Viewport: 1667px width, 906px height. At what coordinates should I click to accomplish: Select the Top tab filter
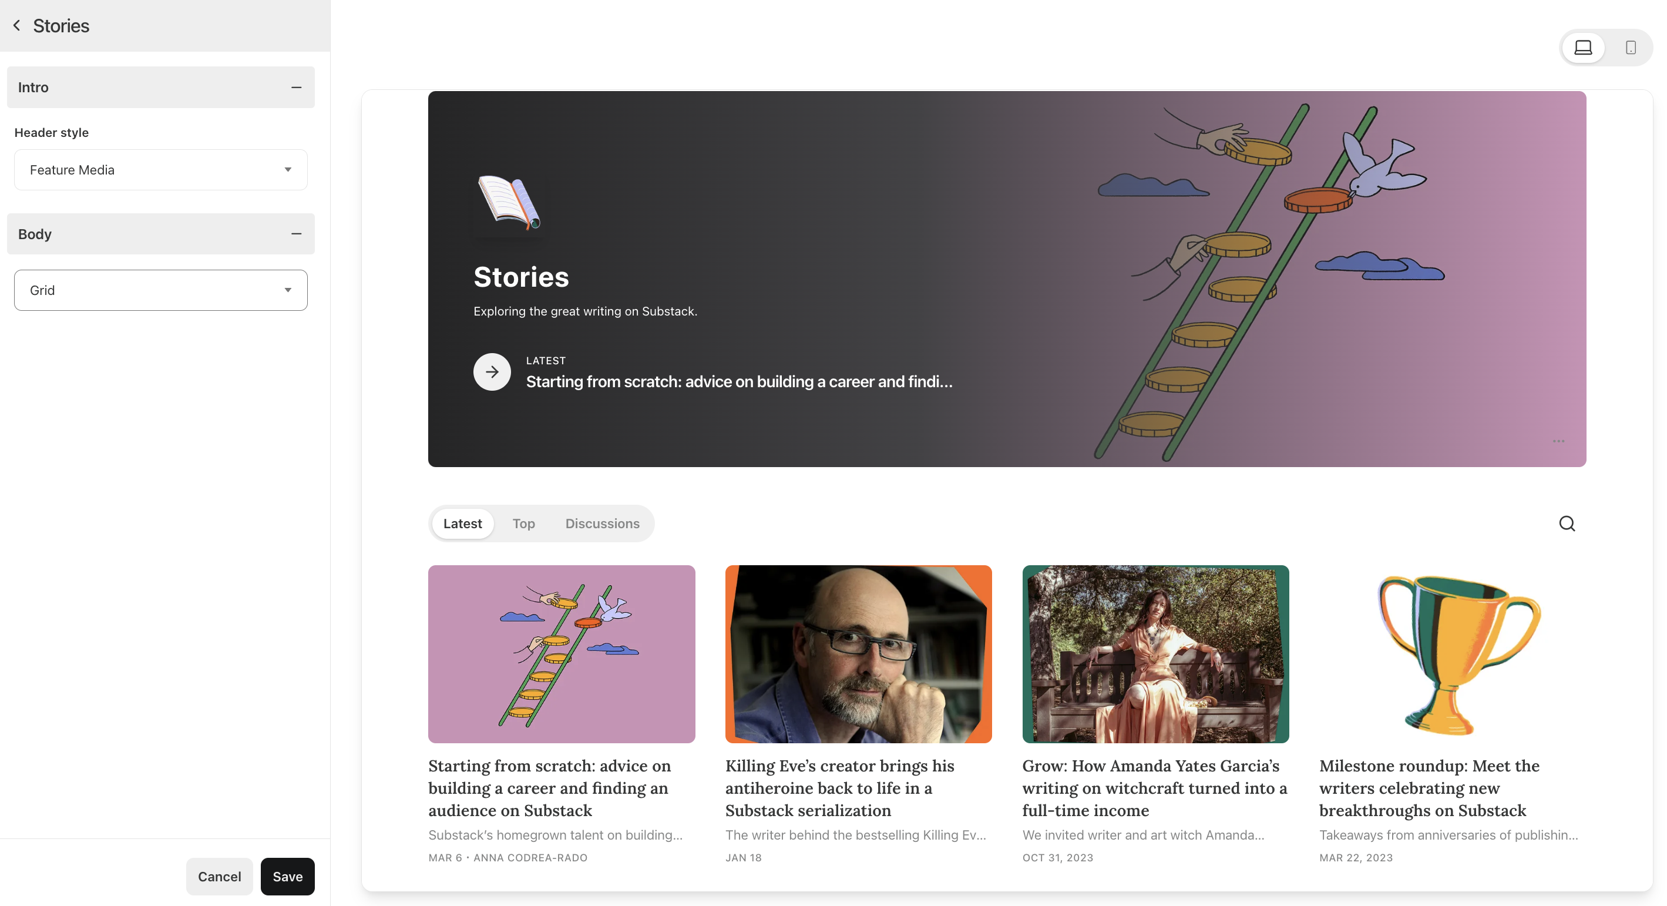pos(524,522)
